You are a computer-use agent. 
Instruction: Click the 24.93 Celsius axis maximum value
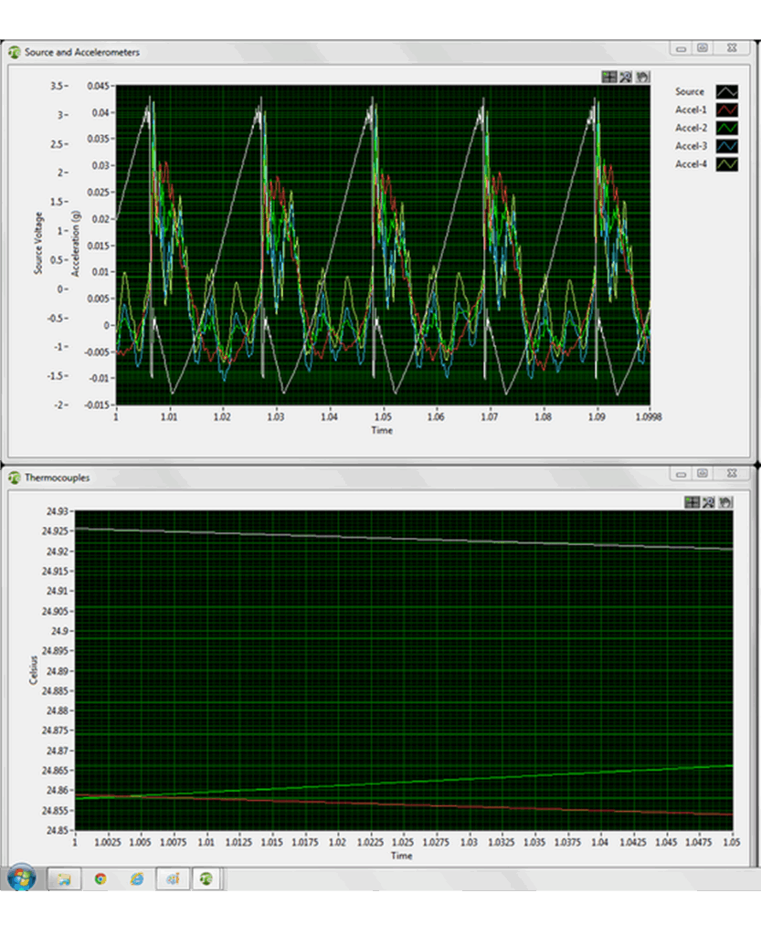point(58,512)
